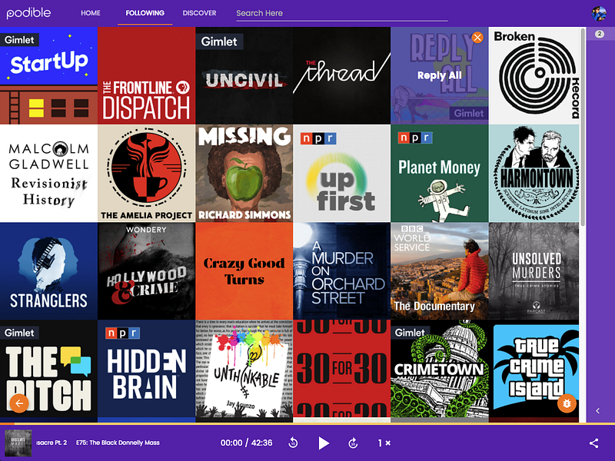This screenshot has height=461, width=615.
Task: Select the FOLLOWING tab
Action: click(x=145, y=13)
